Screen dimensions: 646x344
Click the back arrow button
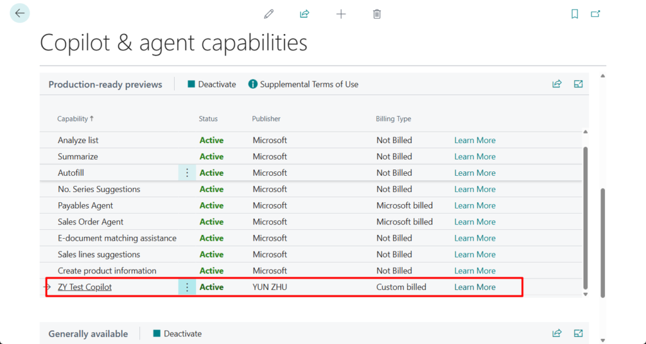click(x=20, y=13)
